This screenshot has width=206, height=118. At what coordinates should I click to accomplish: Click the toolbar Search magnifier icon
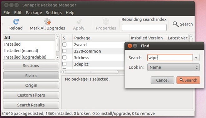pyautogui.click(x=175, y=24)
